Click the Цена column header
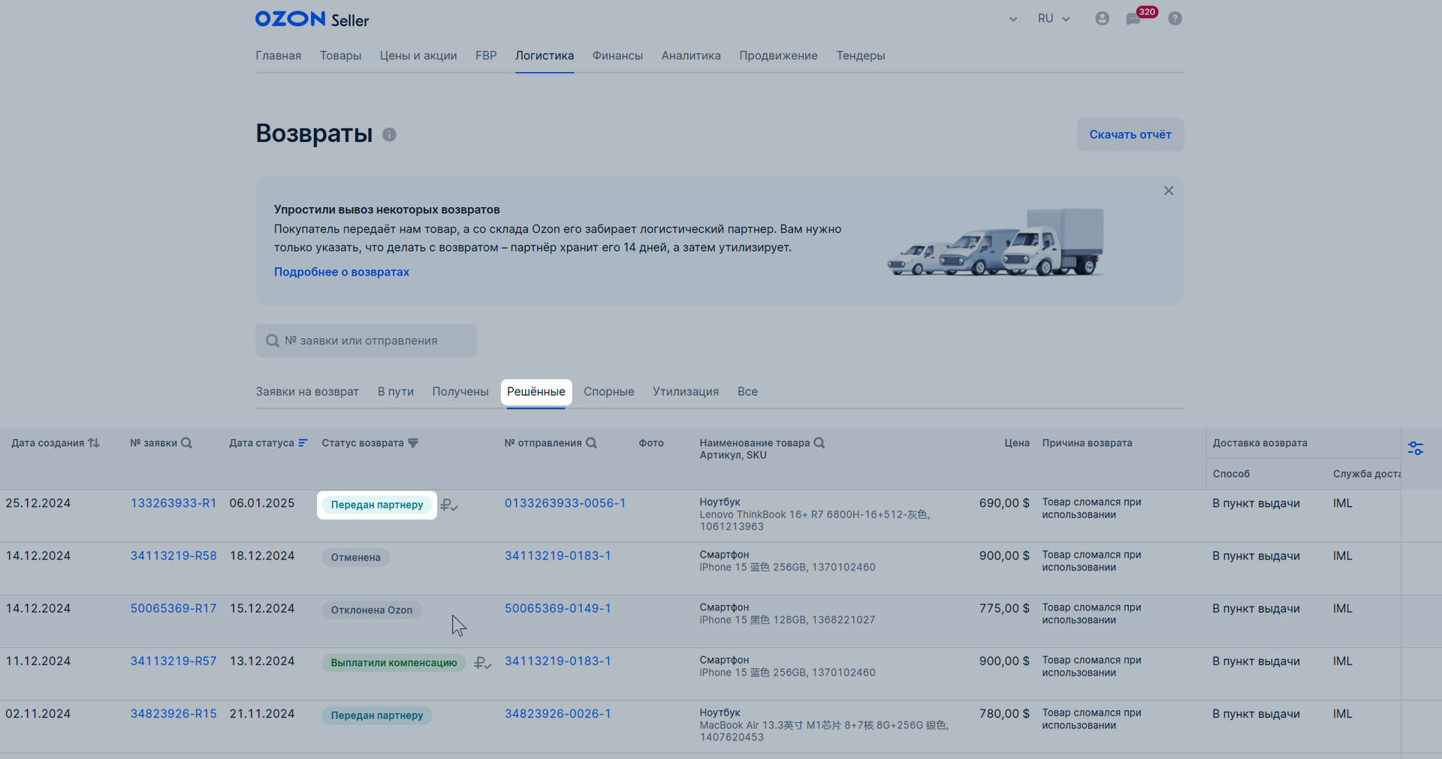 point(1017,443)
